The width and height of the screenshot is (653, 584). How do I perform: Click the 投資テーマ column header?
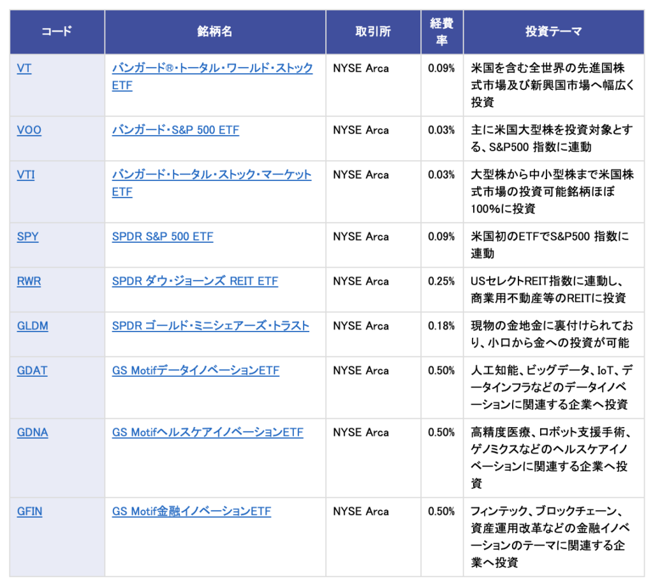554,32
